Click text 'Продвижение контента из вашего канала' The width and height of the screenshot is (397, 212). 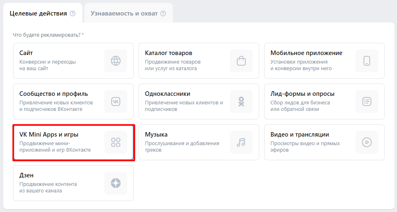[x=48, y=188]
